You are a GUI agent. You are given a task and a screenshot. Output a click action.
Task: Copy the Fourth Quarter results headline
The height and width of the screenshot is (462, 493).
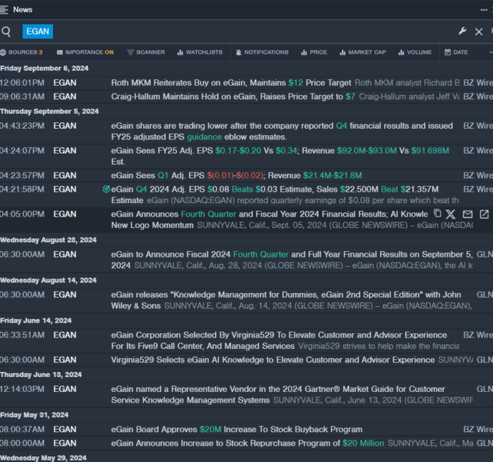(437, 214)
